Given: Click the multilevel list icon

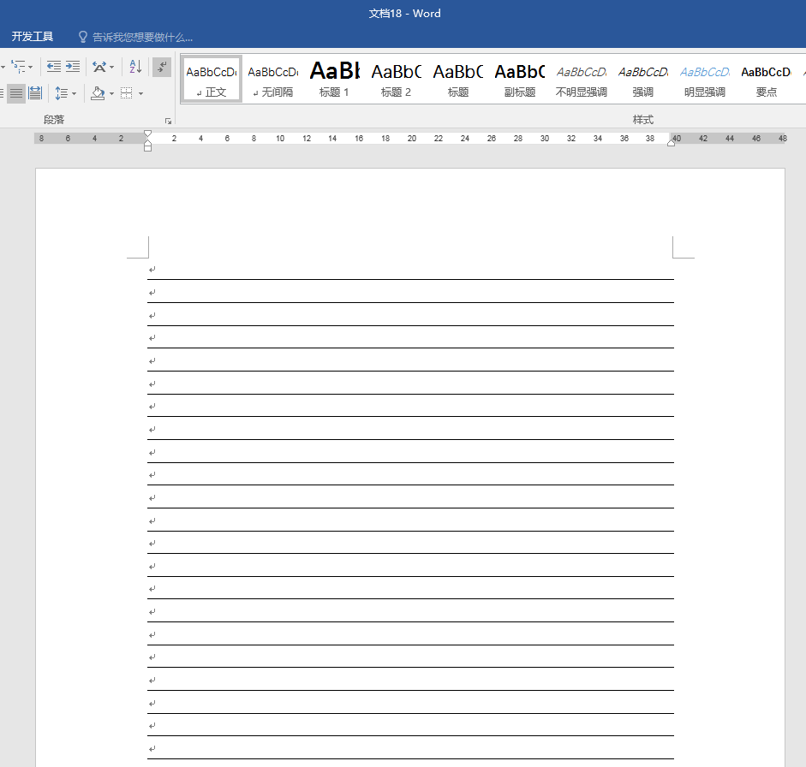Looking at the screenshot, I should (x=17, y=66).
